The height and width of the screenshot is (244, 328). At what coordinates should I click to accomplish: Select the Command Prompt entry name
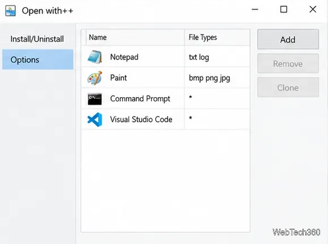pyautogui.click(x=140, y=99)
